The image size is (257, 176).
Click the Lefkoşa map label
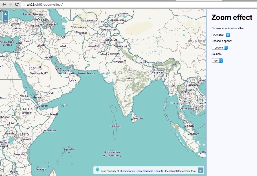(7, 45)
